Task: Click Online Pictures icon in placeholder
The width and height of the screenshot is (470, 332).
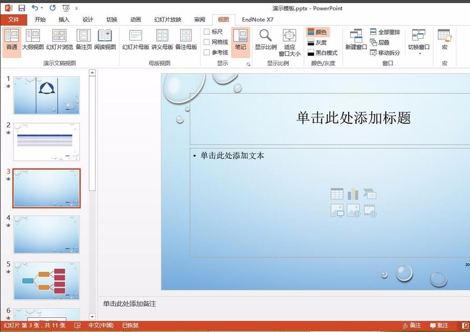Action: click(353, 210)
